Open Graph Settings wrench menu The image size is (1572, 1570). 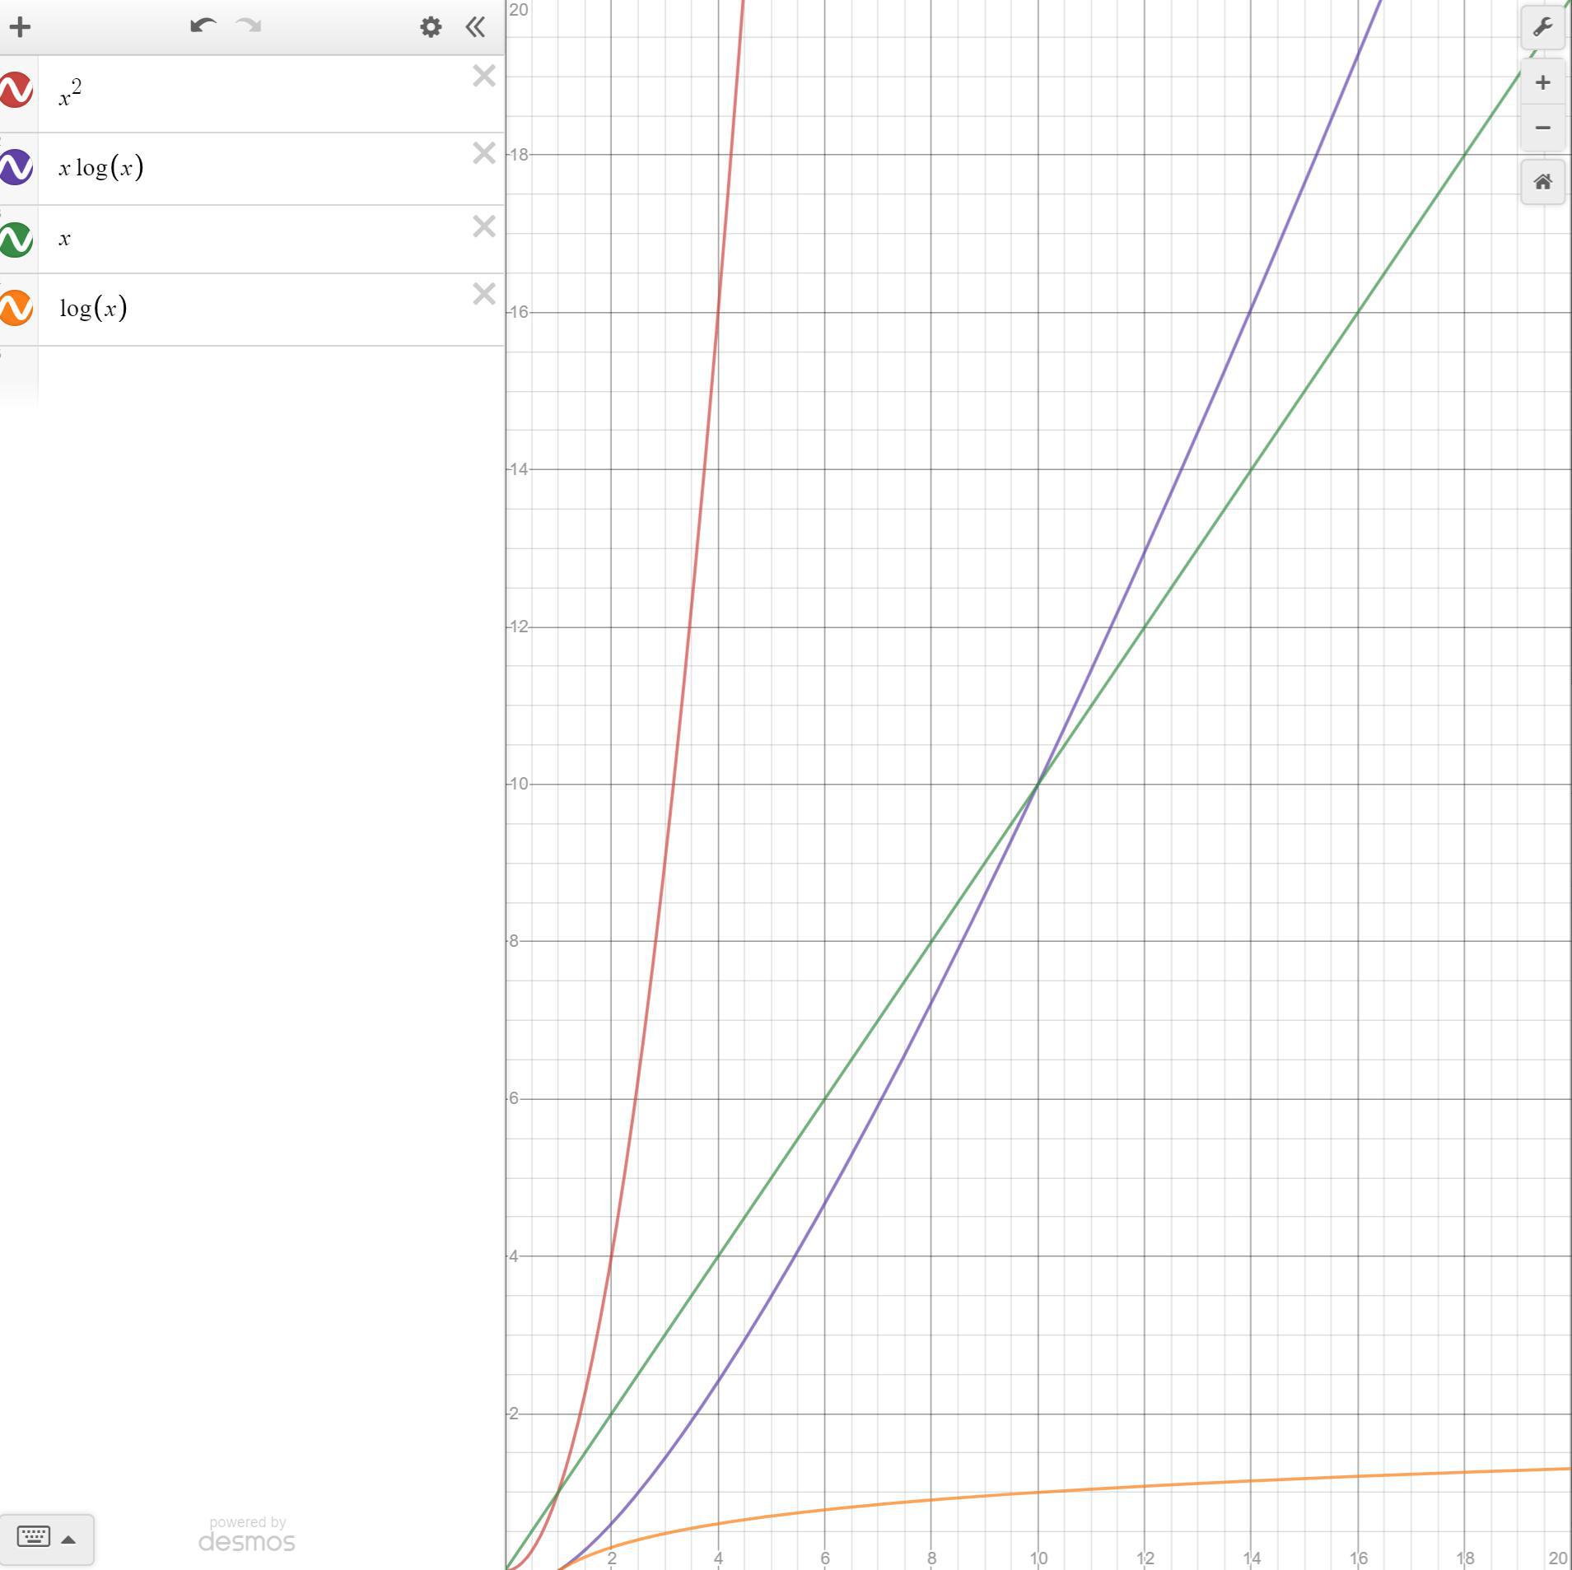(x=1542, y=27)
